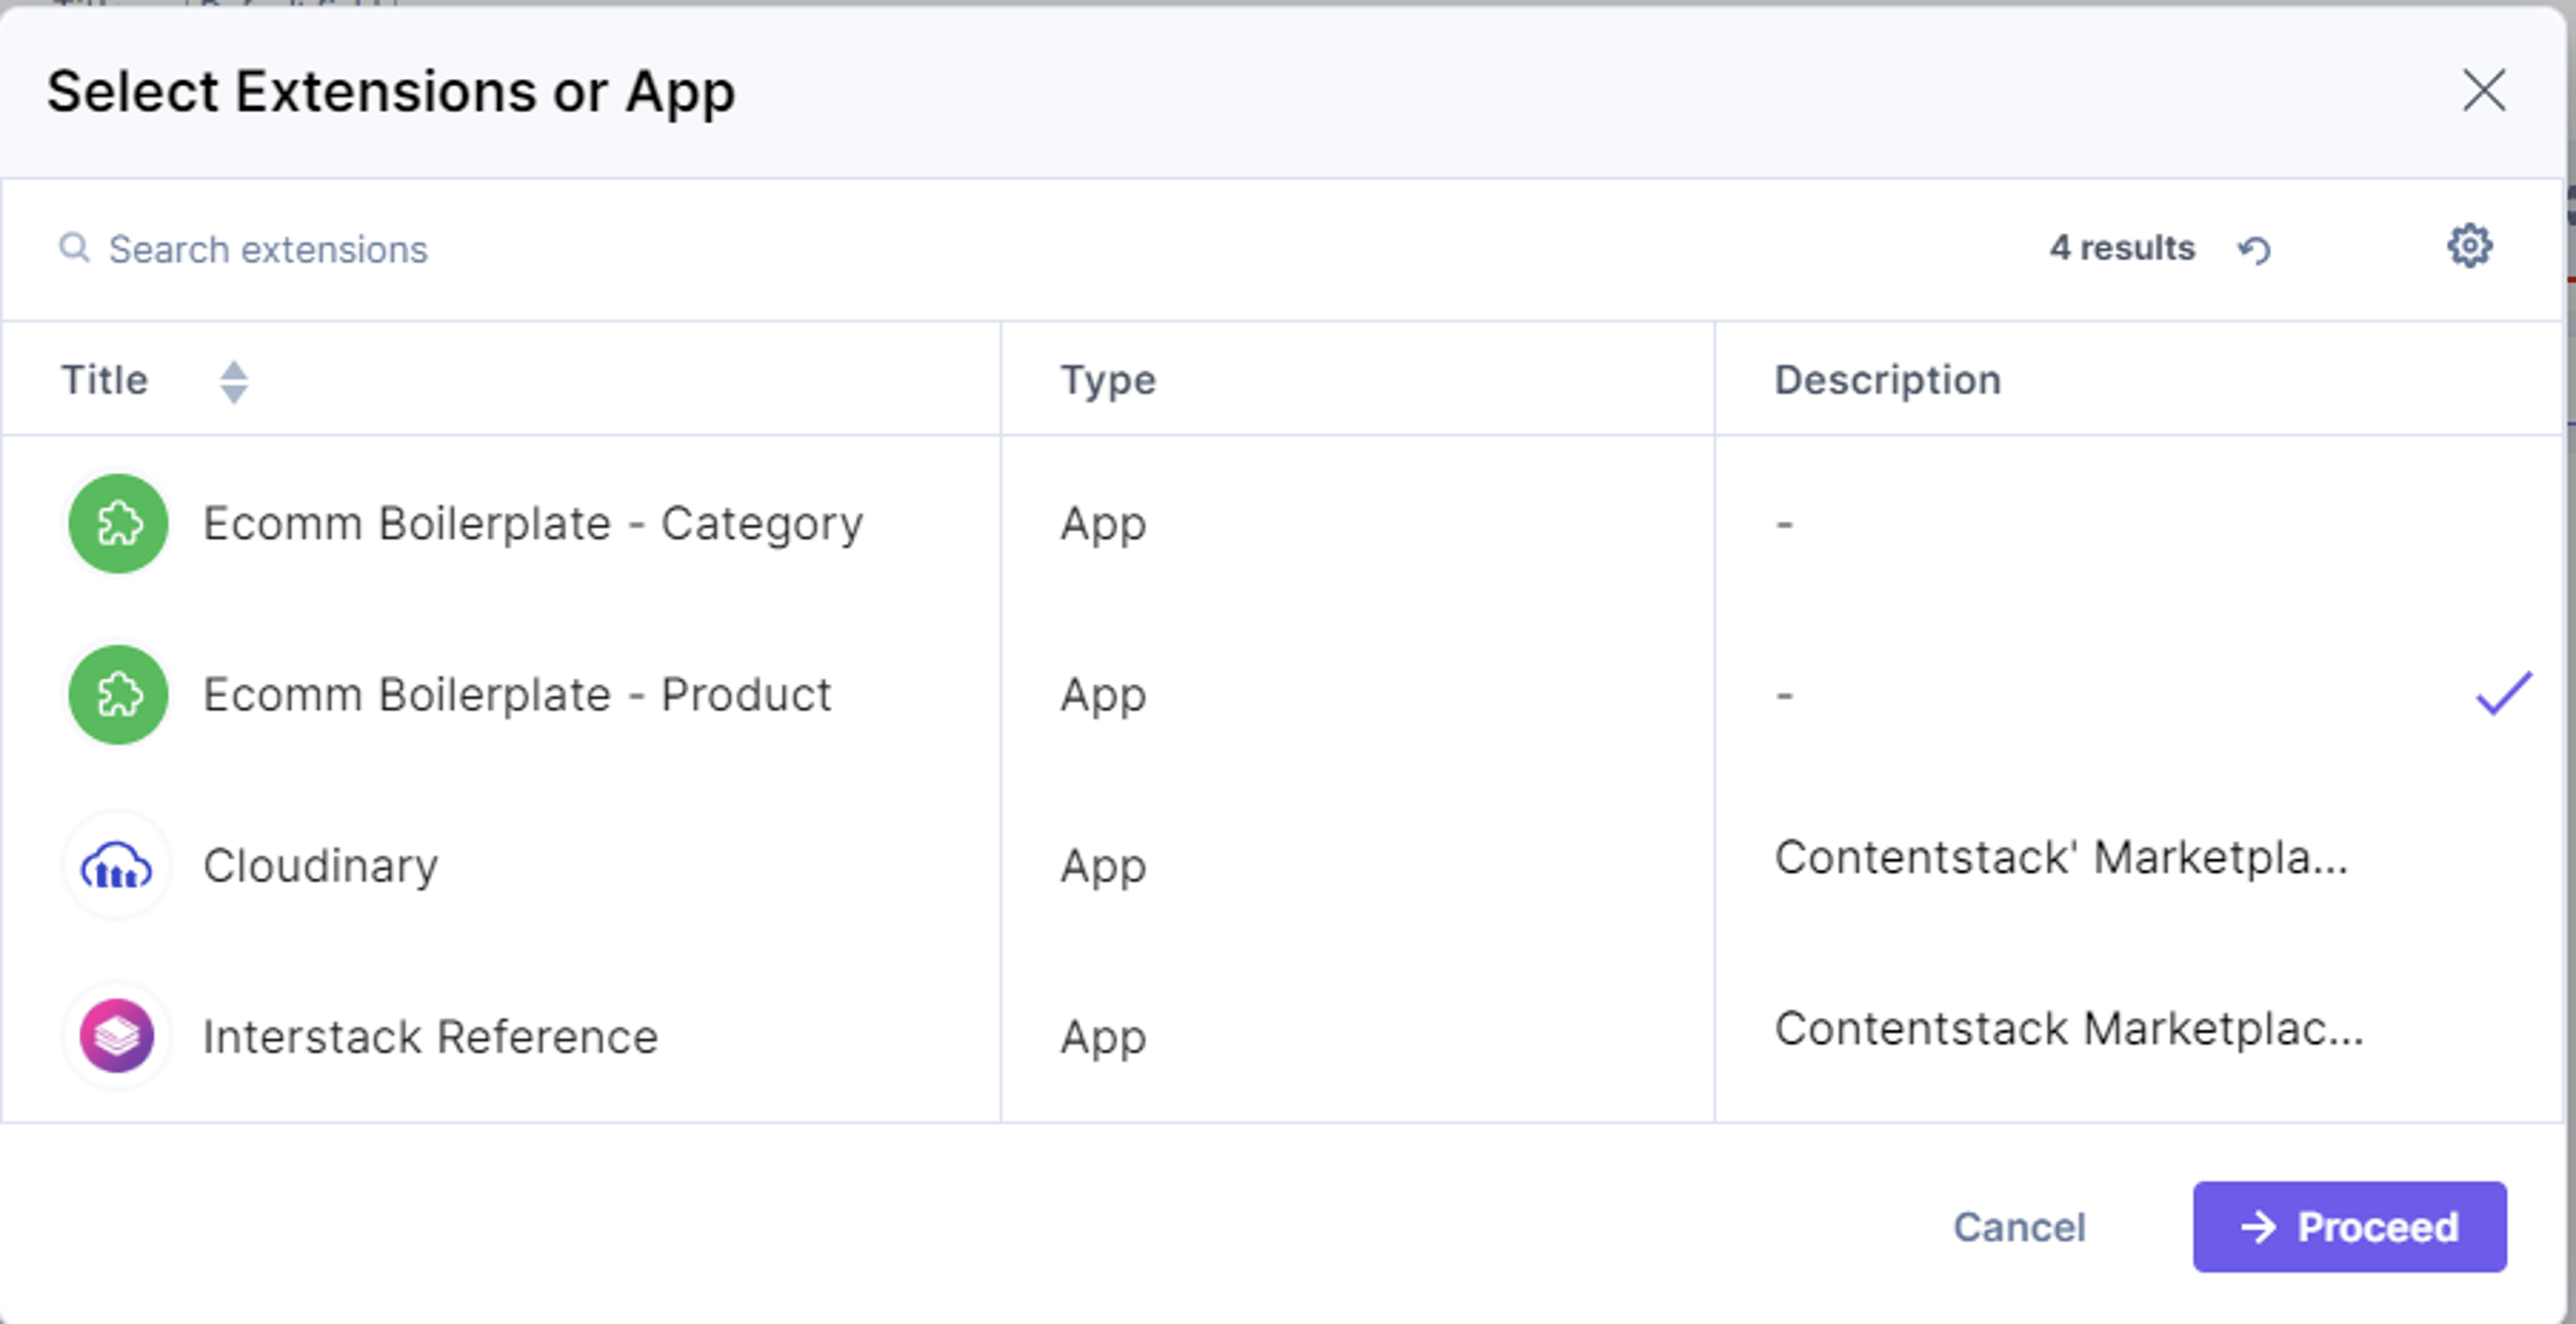
Task: Click Interstack Reference description text
Action: click(x=2069, y=1028)
